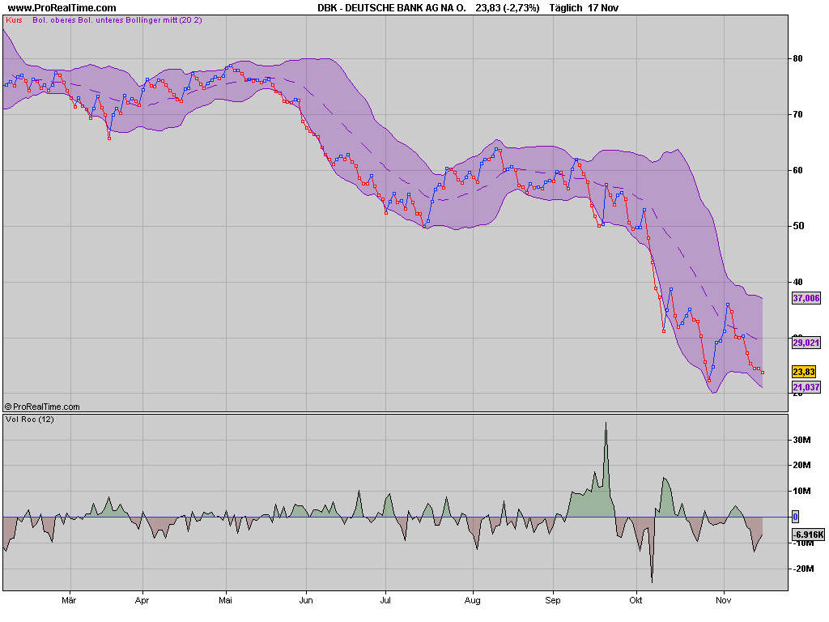The width and height of the screenshot is (829, 622).
Task: Click the DBK - DEUTSCHE BANK AG NA O. title
Action: click(x=392, y=8)
